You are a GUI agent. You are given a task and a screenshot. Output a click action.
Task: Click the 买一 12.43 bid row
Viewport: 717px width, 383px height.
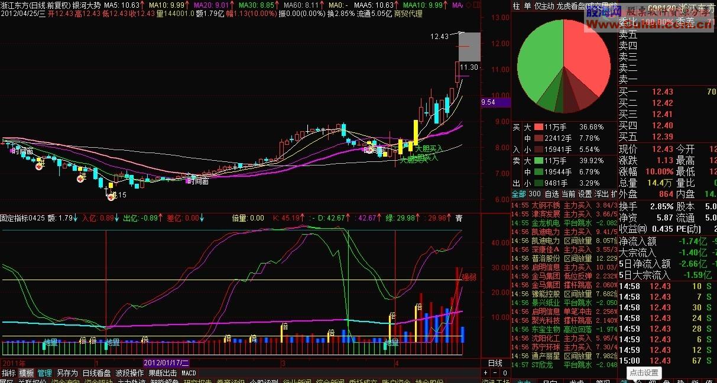tap(667, 92)
